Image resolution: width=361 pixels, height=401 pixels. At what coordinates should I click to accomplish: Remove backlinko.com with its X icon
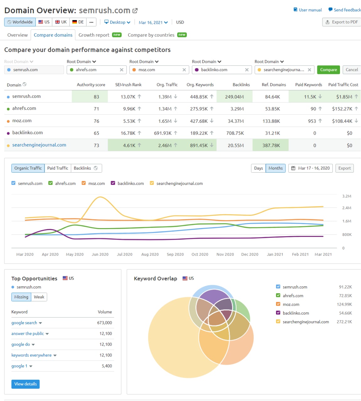point(247,70)
